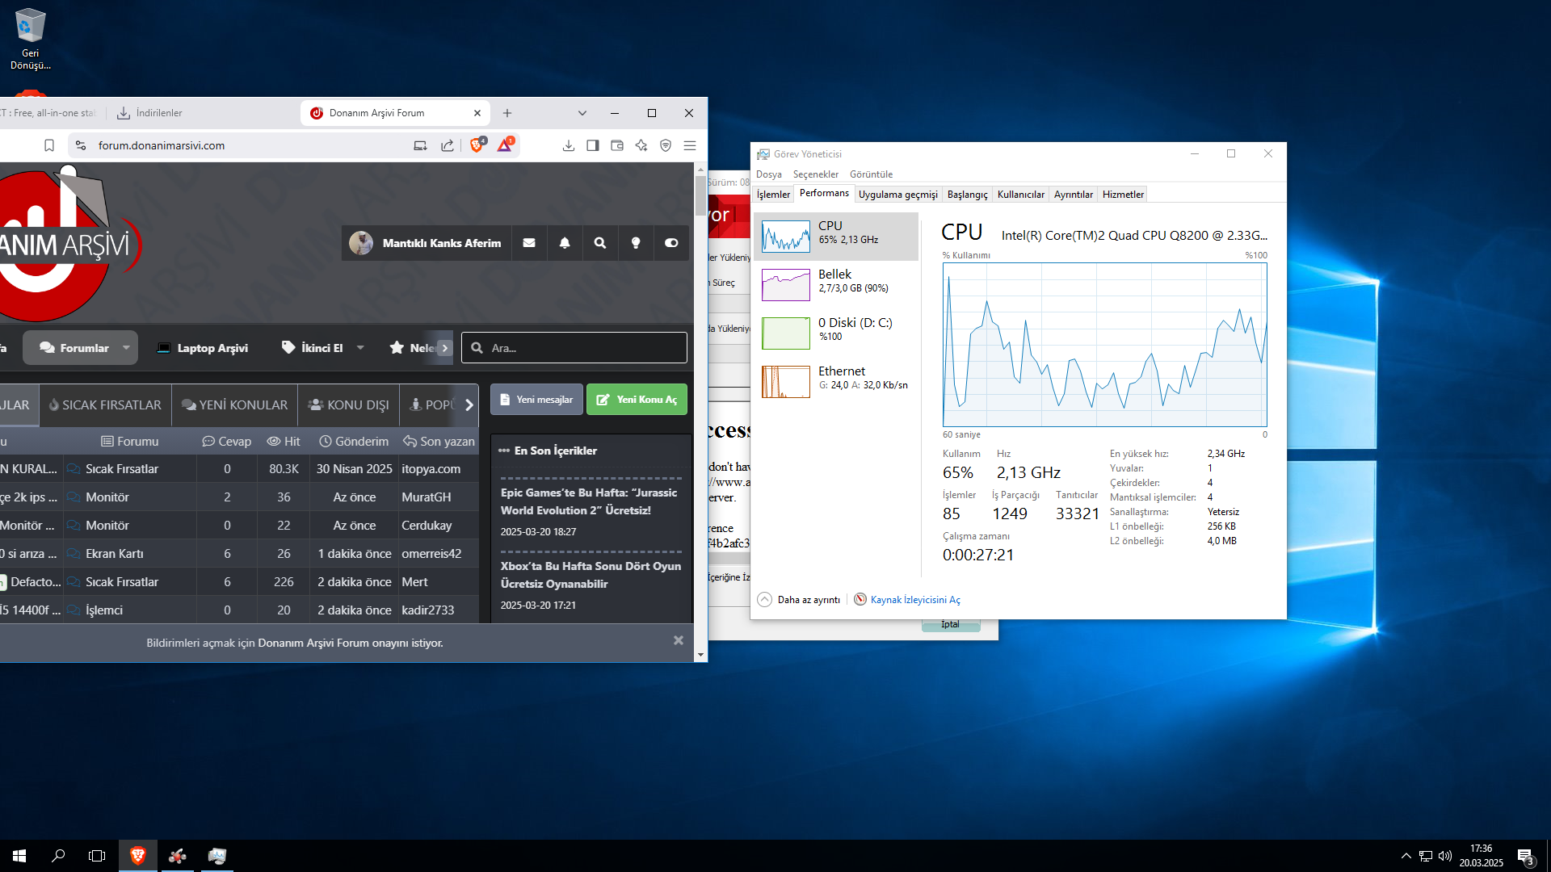Click the Brave Shields lion icon
The image size is (1551, 872).
pyautogui.click(x=477, y=145)
